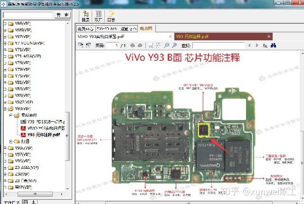
Task: Click the page number input field
Action: click(x=113, y=46)
